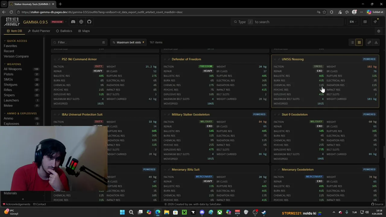This screenshot has width=386, height=217.
Task: Select Melee category
Action: click(21, 106)
